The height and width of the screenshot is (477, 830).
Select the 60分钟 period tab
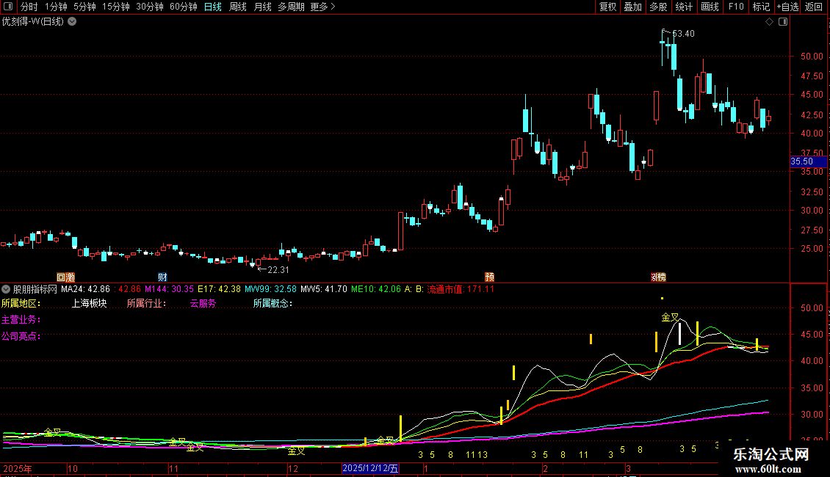tap(183, 7)
